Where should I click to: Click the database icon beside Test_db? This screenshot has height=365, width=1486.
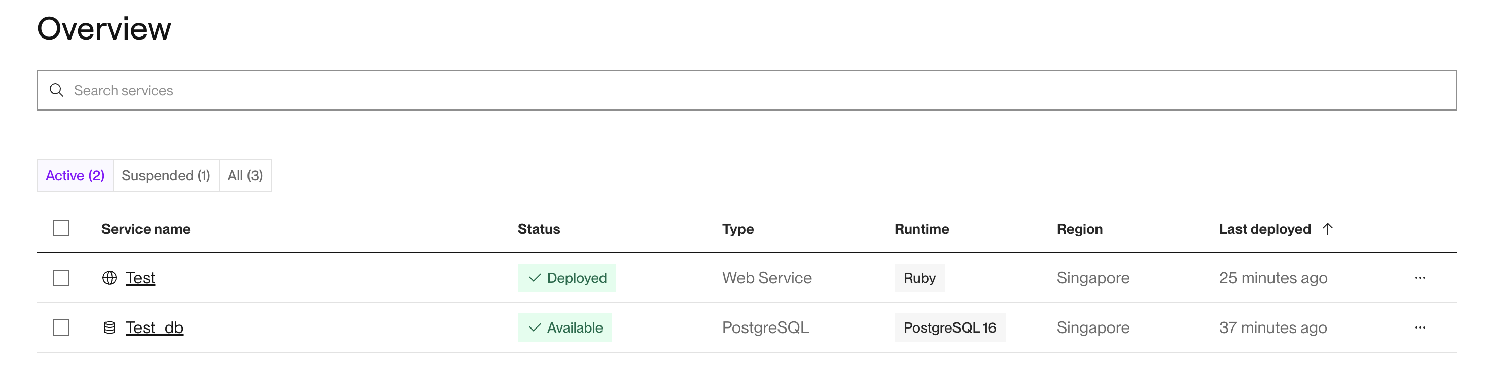point(110,327)
